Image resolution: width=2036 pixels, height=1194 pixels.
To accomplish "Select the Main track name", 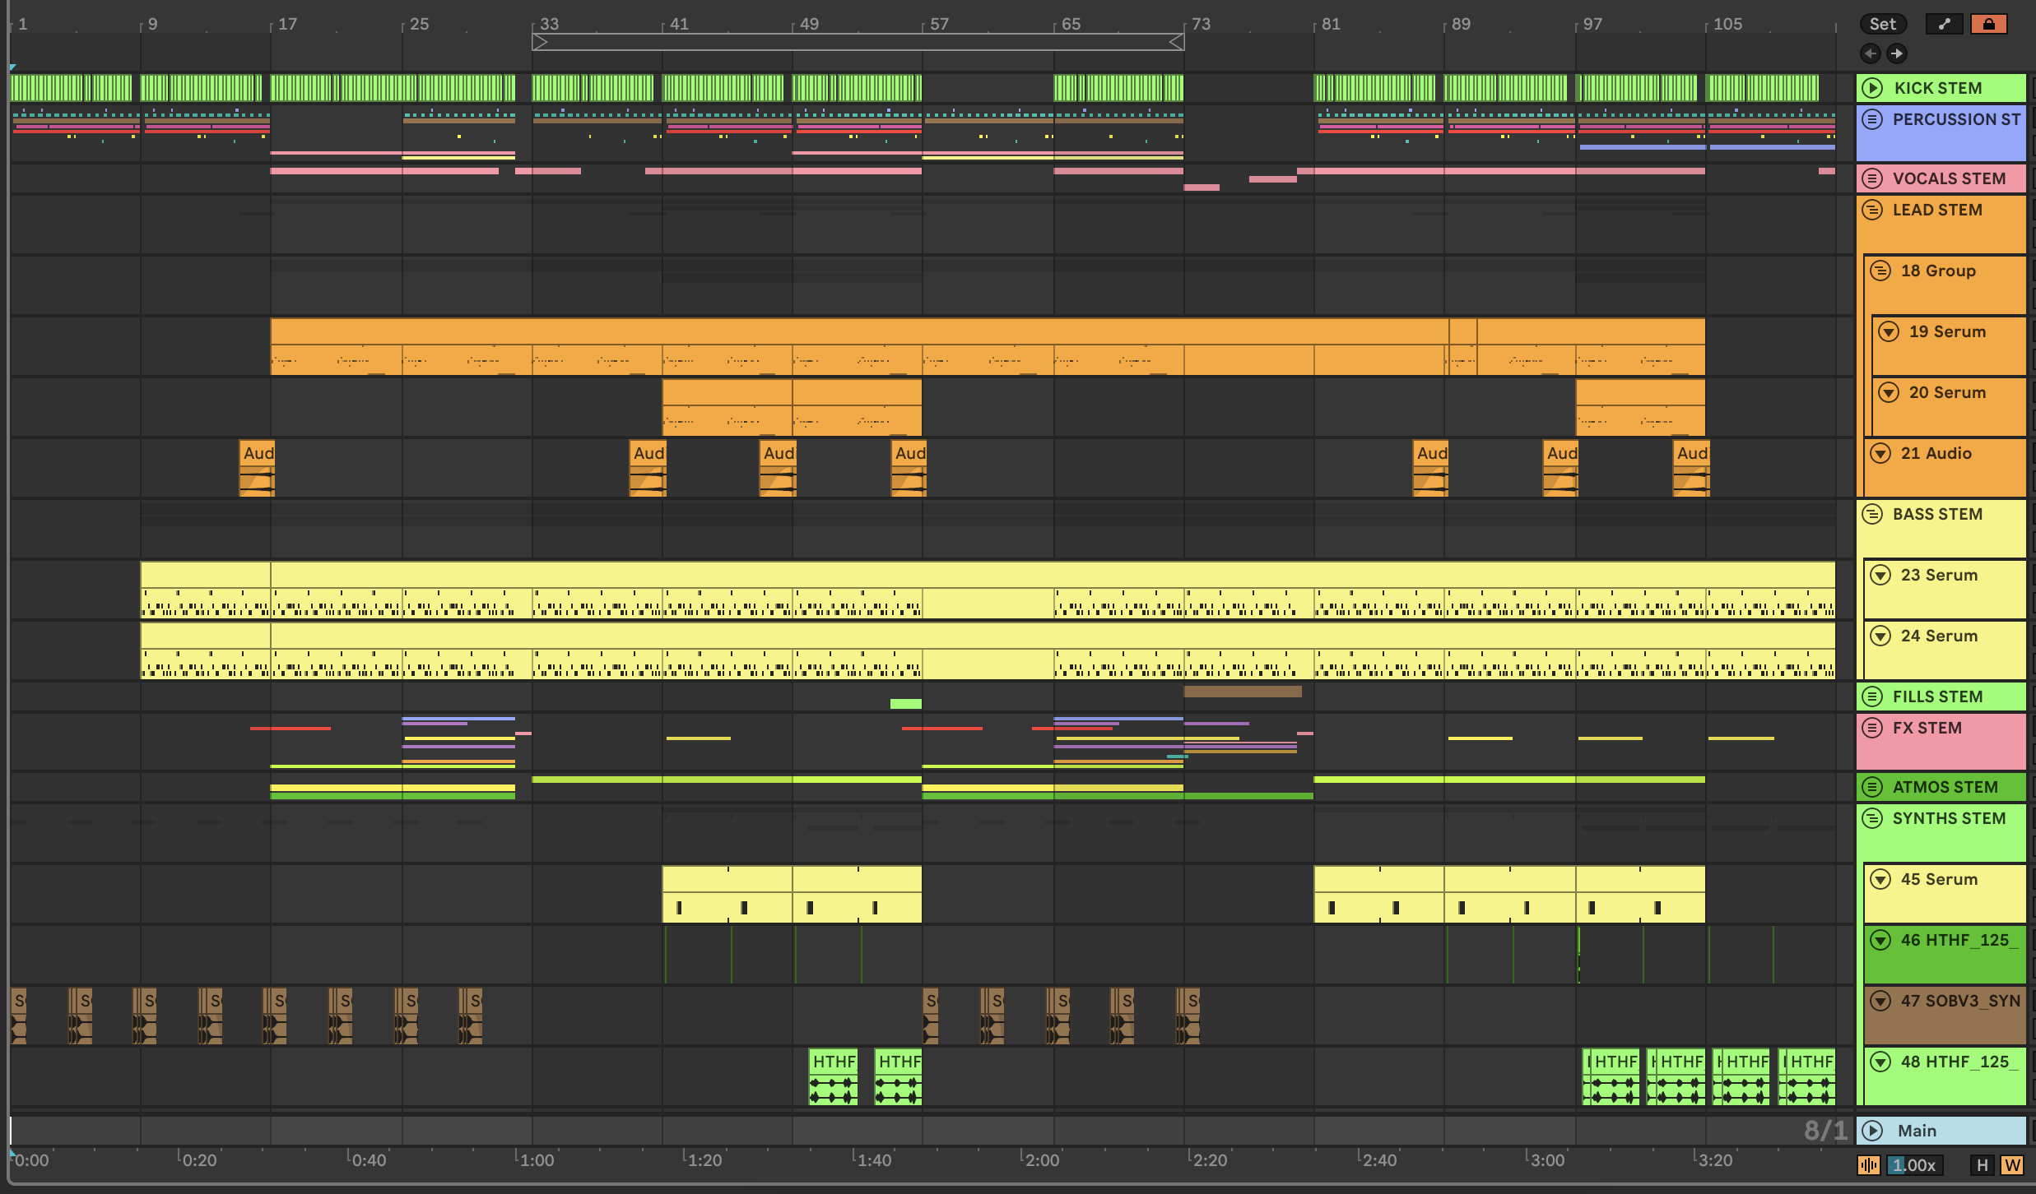I will 1917,1131.
